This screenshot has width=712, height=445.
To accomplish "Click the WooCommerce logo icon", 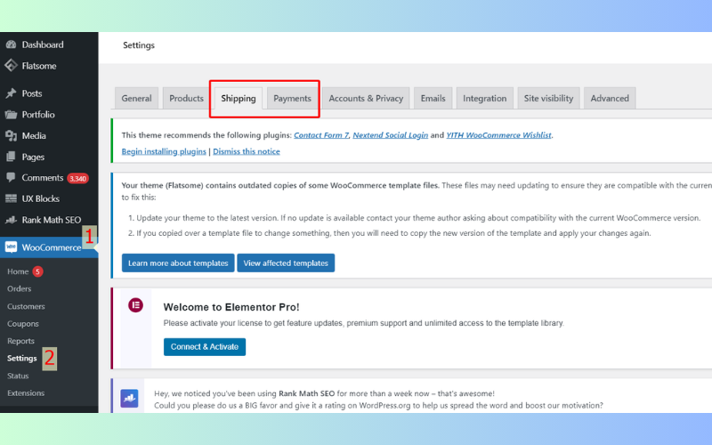I will point(11,247).
